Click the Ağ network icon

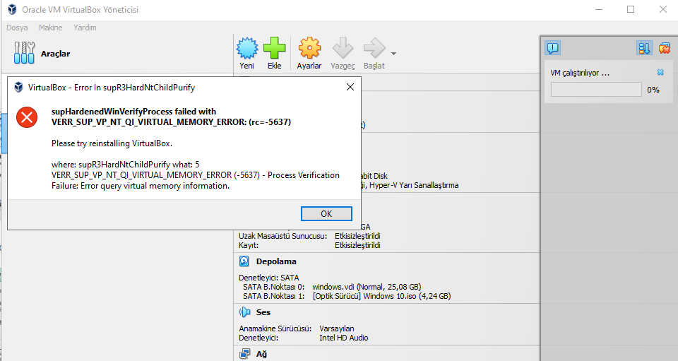coord(245,354)
